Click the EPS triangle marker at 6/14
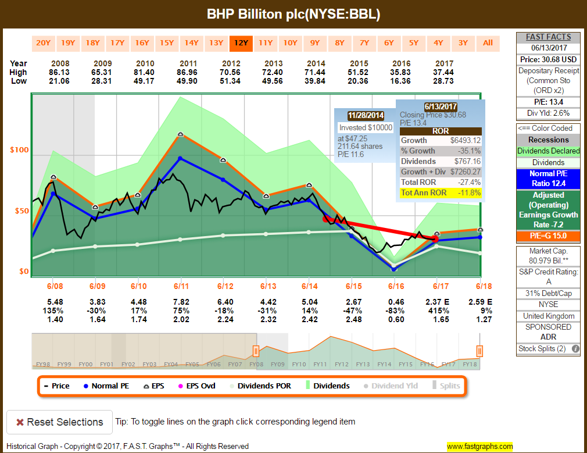 point(309,185)
